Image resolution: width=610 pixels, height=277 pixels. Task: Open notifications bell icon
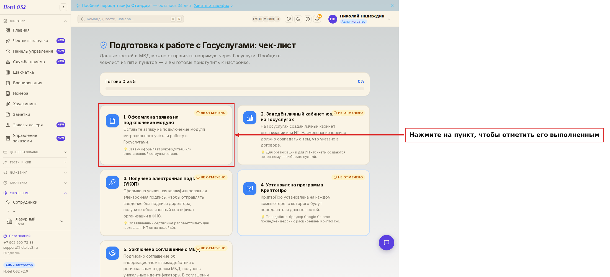coord(317,19)
